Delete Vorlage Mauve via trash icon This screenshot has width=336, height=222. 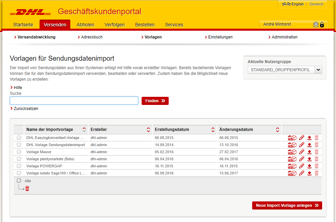pyautogui.click(x=316, y=152)
